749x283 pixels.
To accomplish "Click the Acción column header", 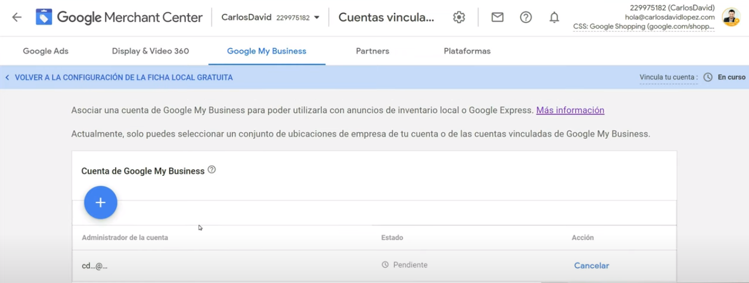I will click(582, 237).
